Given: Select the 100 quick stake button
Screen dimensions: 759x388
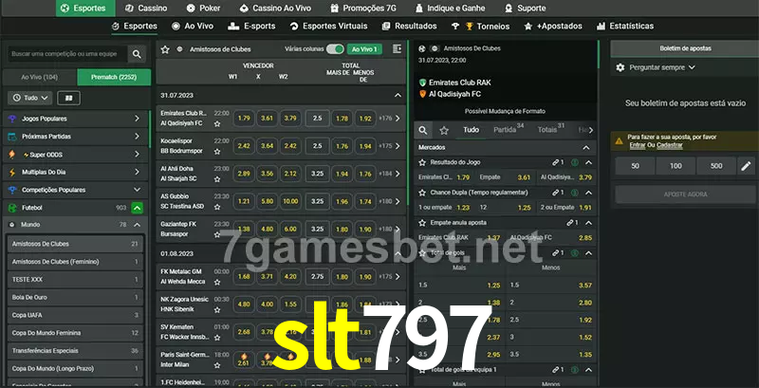Looking at the screenshot, I should pyautogui.click(x=675, y=166).
